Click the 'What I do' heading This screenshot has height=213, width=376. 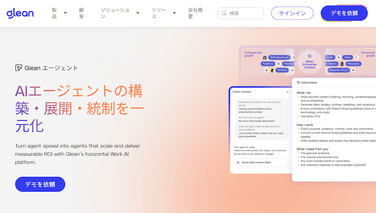tap(304, 93)
